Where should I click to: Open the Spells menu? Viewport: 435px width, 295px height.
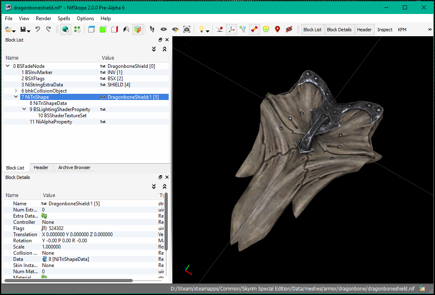point(64,19)
